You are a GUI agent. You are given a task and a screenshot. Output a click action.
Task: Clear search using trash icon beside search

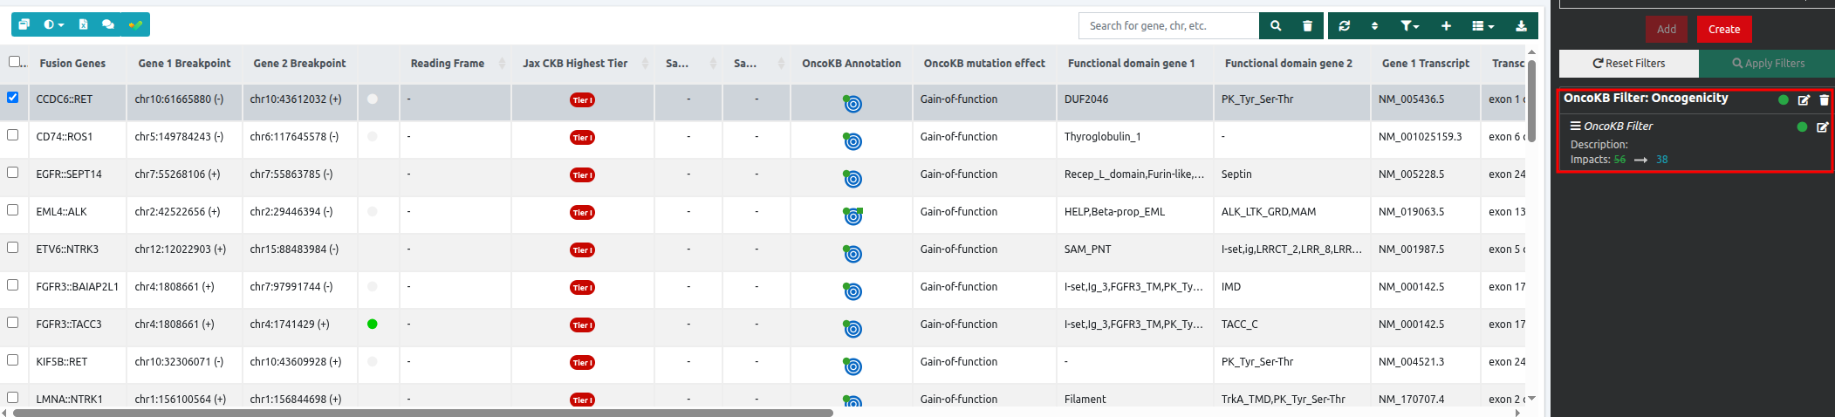point(1307,26)
